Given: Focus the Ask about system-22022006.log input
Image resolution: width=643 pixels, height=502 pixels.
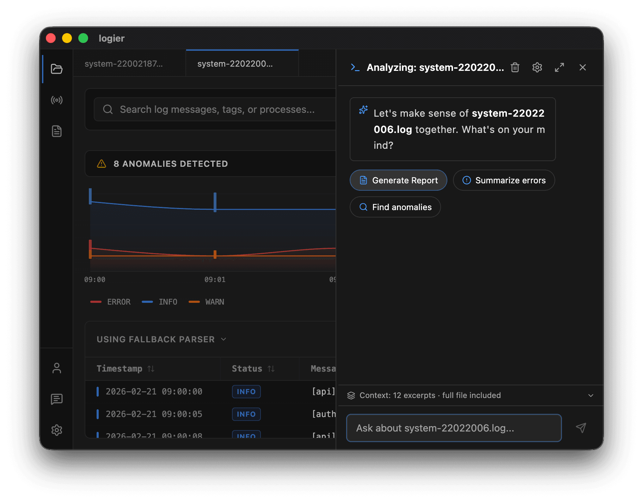Looking at the screenshot, I should point(454,428).
